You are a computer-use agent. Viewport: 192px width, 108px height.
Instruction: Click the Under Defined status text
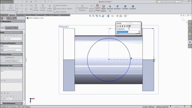[x=148, y=107]
